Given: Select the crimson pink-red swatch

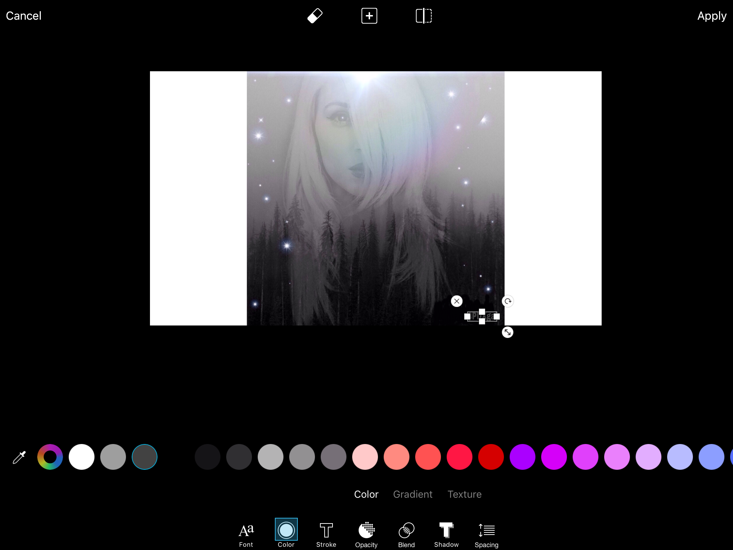Looking at the screenshot, I should (x=460, y=457).
